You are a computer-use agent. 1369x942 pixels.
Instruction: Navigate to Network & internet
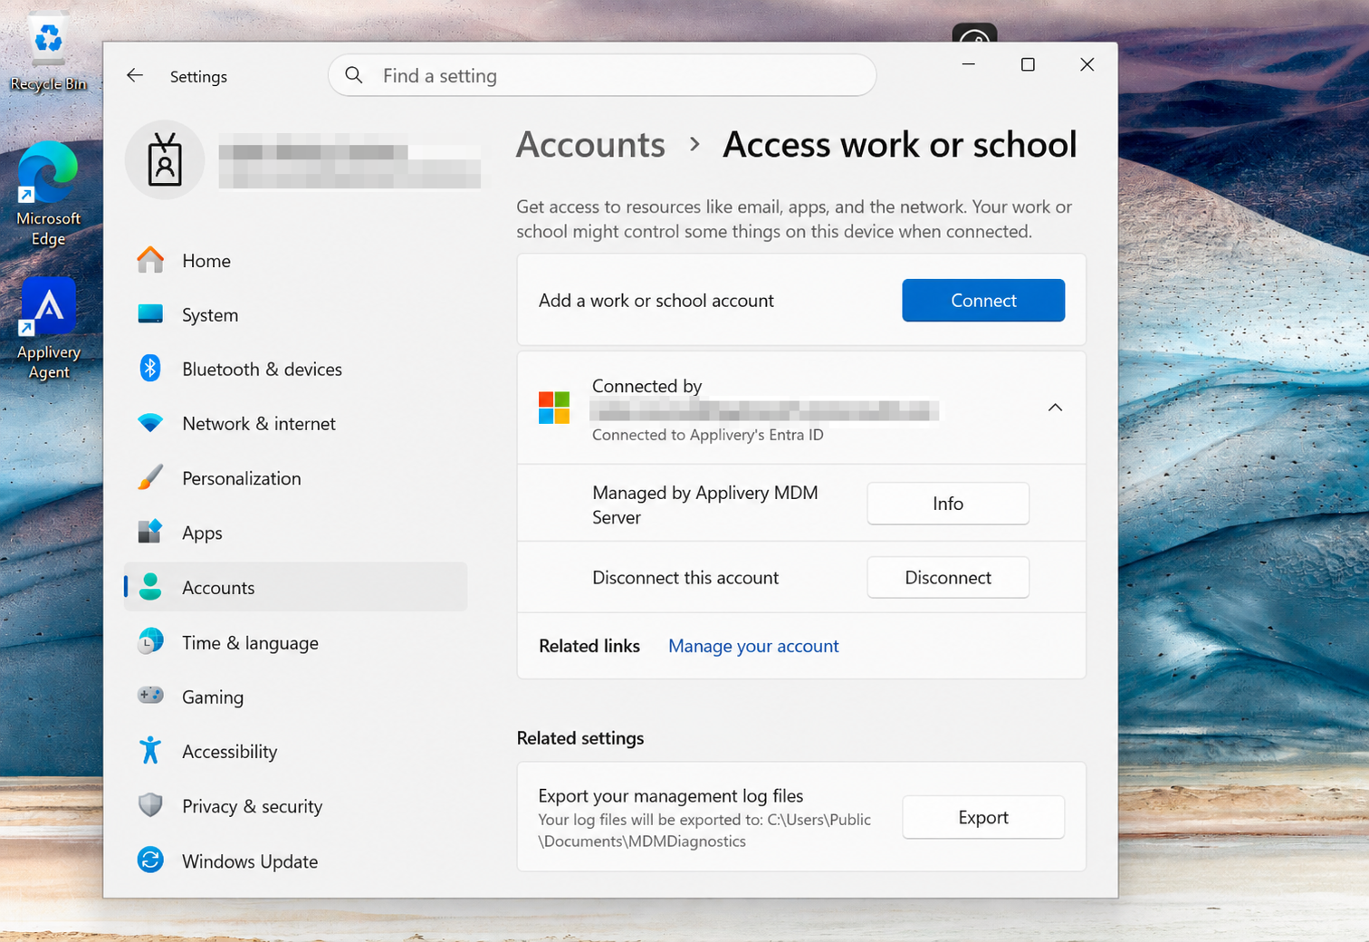295,424
